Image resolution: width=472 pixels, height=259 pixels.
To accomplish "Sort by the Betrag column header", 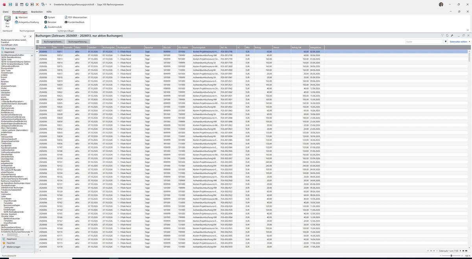I will point(264,47).
